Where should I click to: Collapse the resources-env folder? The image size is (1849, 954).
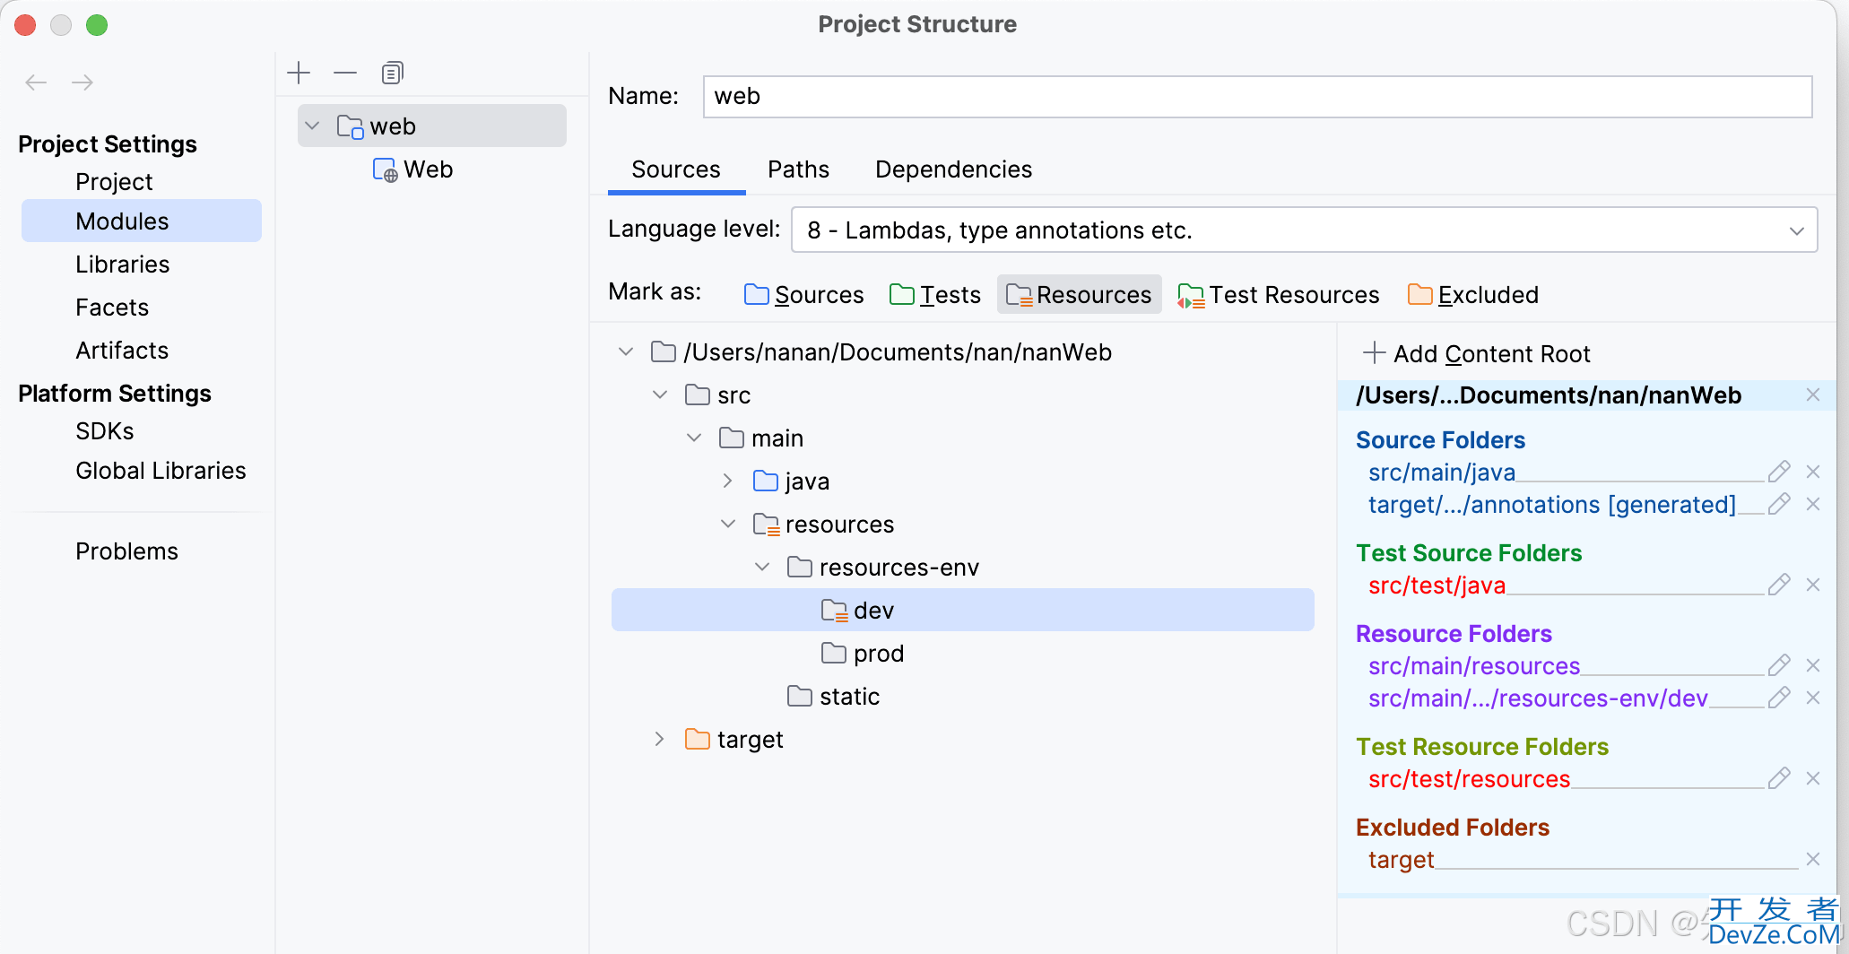(762, 567)
